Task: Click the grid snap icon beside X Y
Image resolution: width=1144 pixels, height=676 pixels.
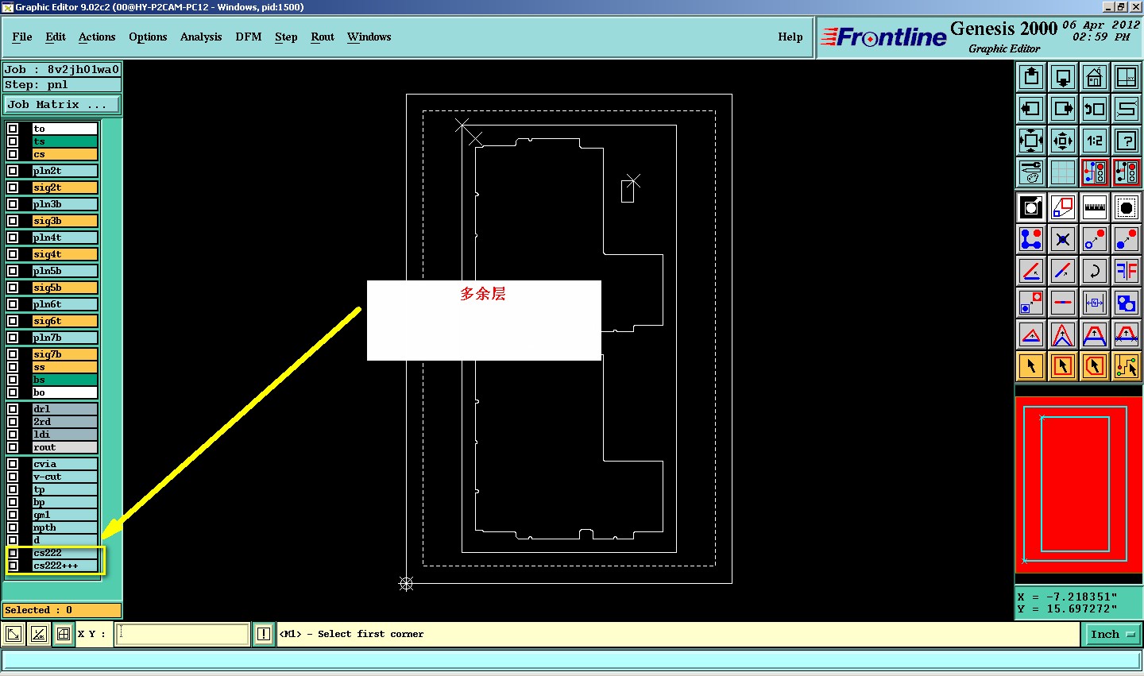Action: point(64,634)
